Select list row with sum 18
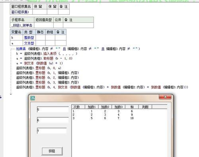 click(x=119, y=118)
